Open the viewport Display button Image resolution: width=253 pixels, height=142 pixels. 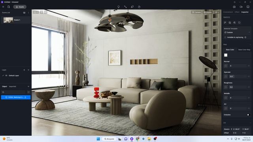tap(208, 12)
